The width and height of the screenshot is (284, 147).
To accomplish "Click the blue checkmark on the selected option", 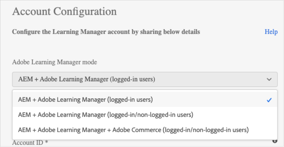I will pos(269,100).
